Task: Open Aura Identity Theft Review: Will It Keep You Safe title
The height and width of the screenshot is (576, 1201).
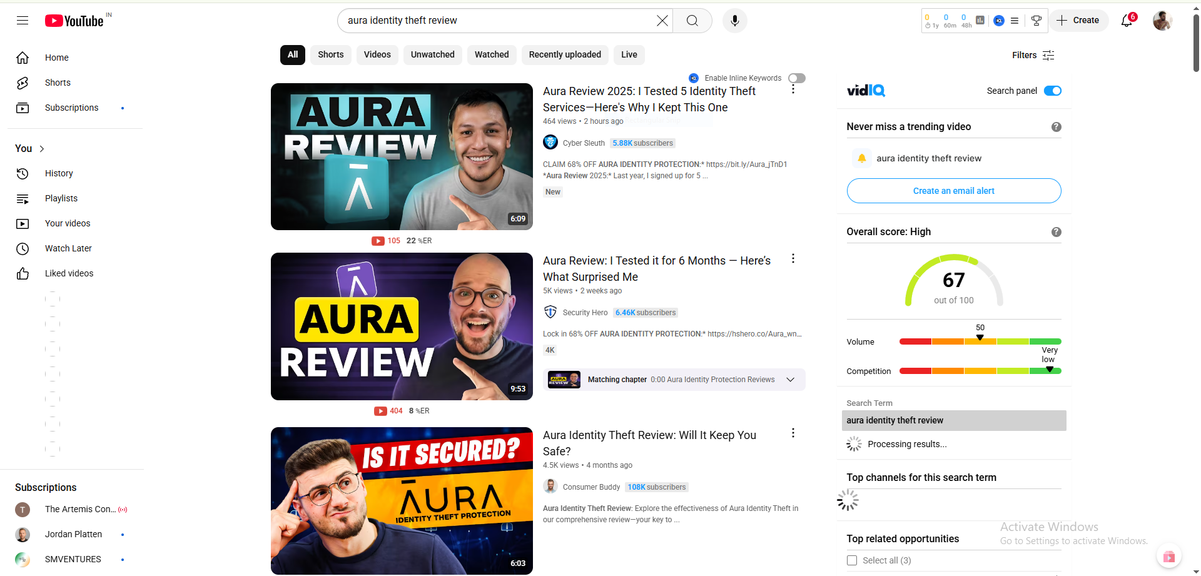Action: coord(649,443)
